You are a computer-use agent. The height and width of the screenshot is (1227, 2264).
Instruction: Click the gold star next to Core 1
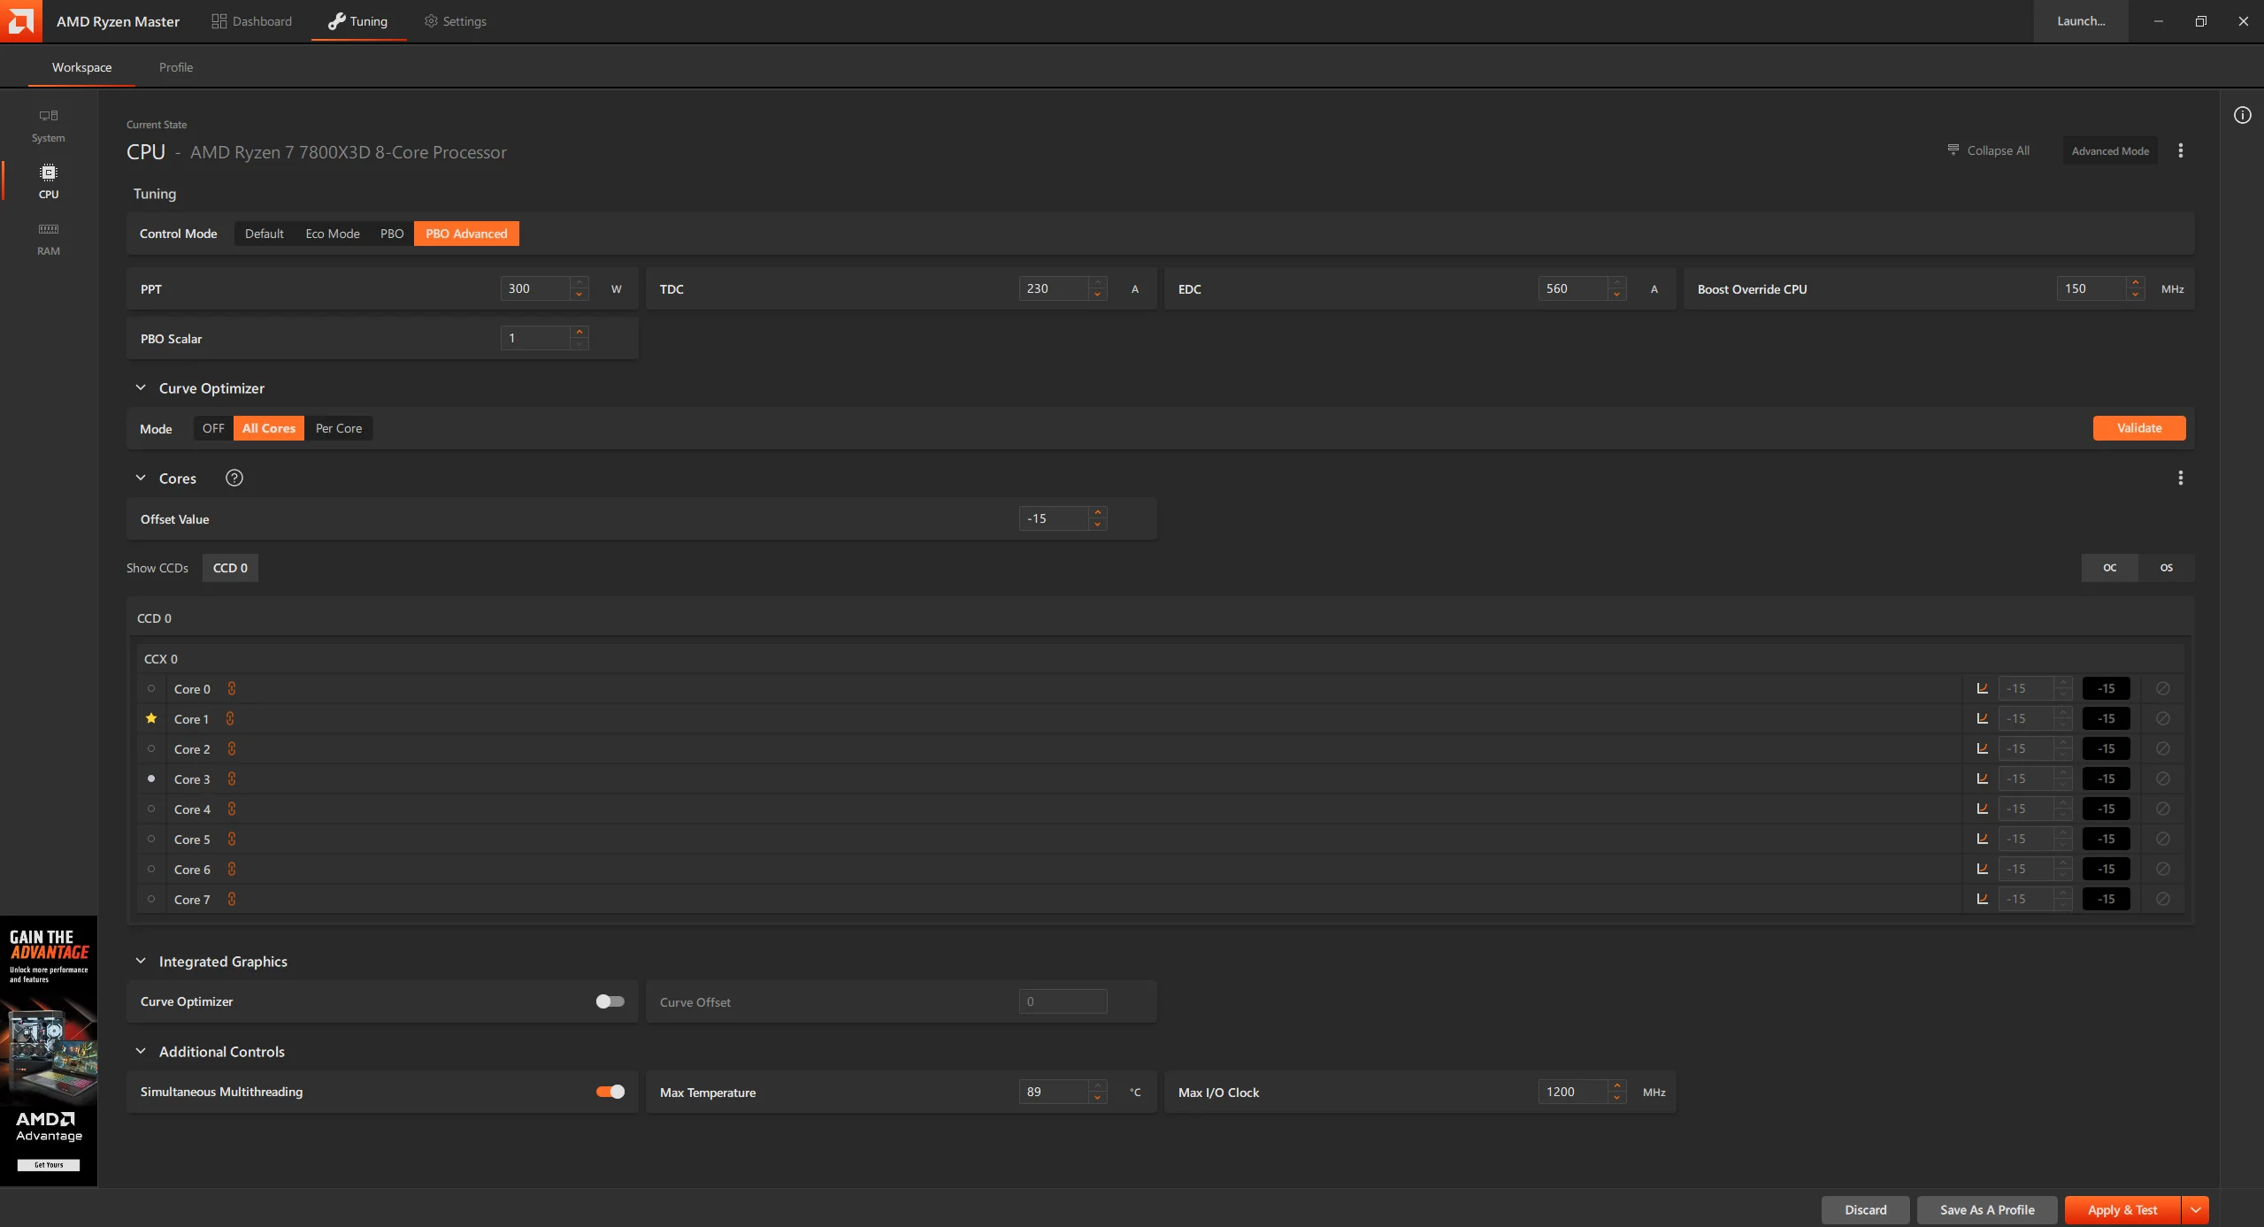[x=151, y=718]
